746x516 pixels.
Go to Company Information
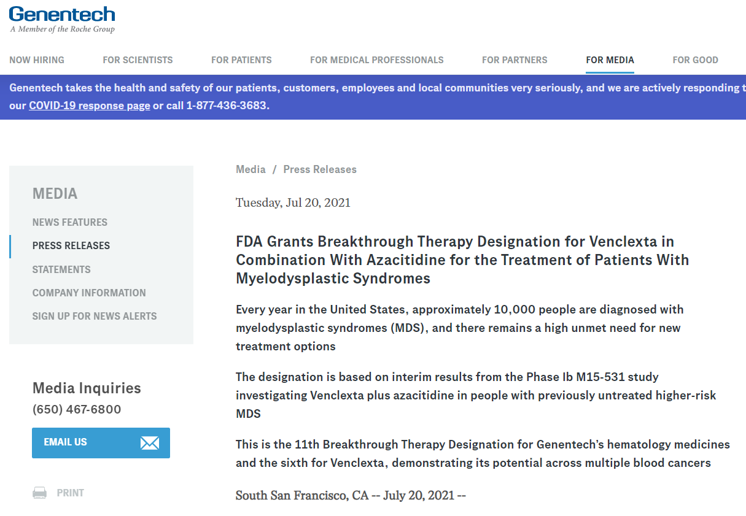click(x=89, y=293)
